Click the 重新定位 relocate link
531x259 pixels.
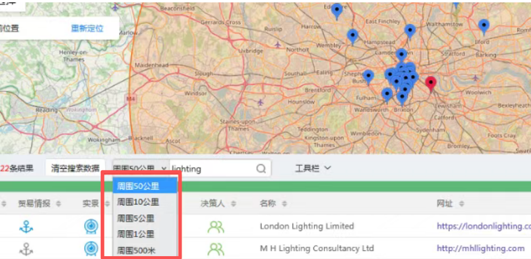pos(87,28)
